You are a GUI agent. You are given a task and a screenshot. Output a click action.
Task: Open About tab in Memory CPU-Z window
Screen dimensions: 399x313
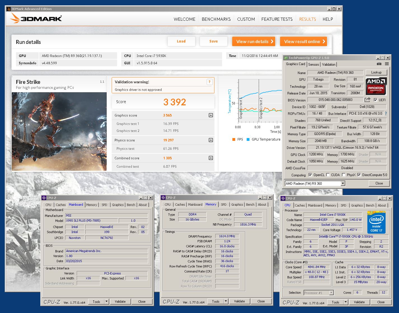(x=262, y=205)
